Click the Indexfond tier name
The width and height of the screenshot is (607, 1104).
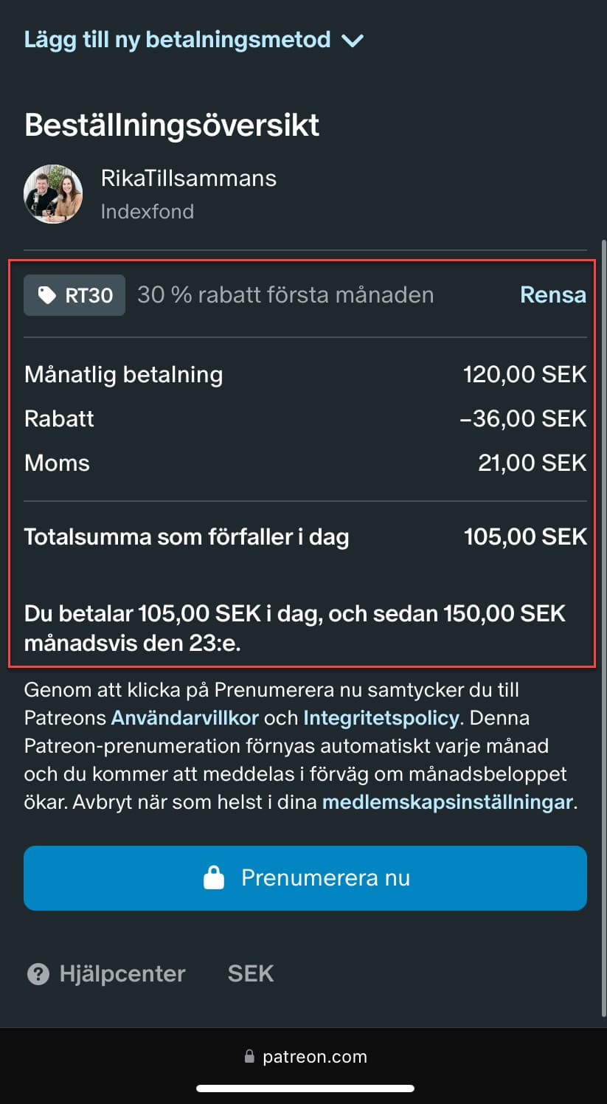[x=147, y=212]
